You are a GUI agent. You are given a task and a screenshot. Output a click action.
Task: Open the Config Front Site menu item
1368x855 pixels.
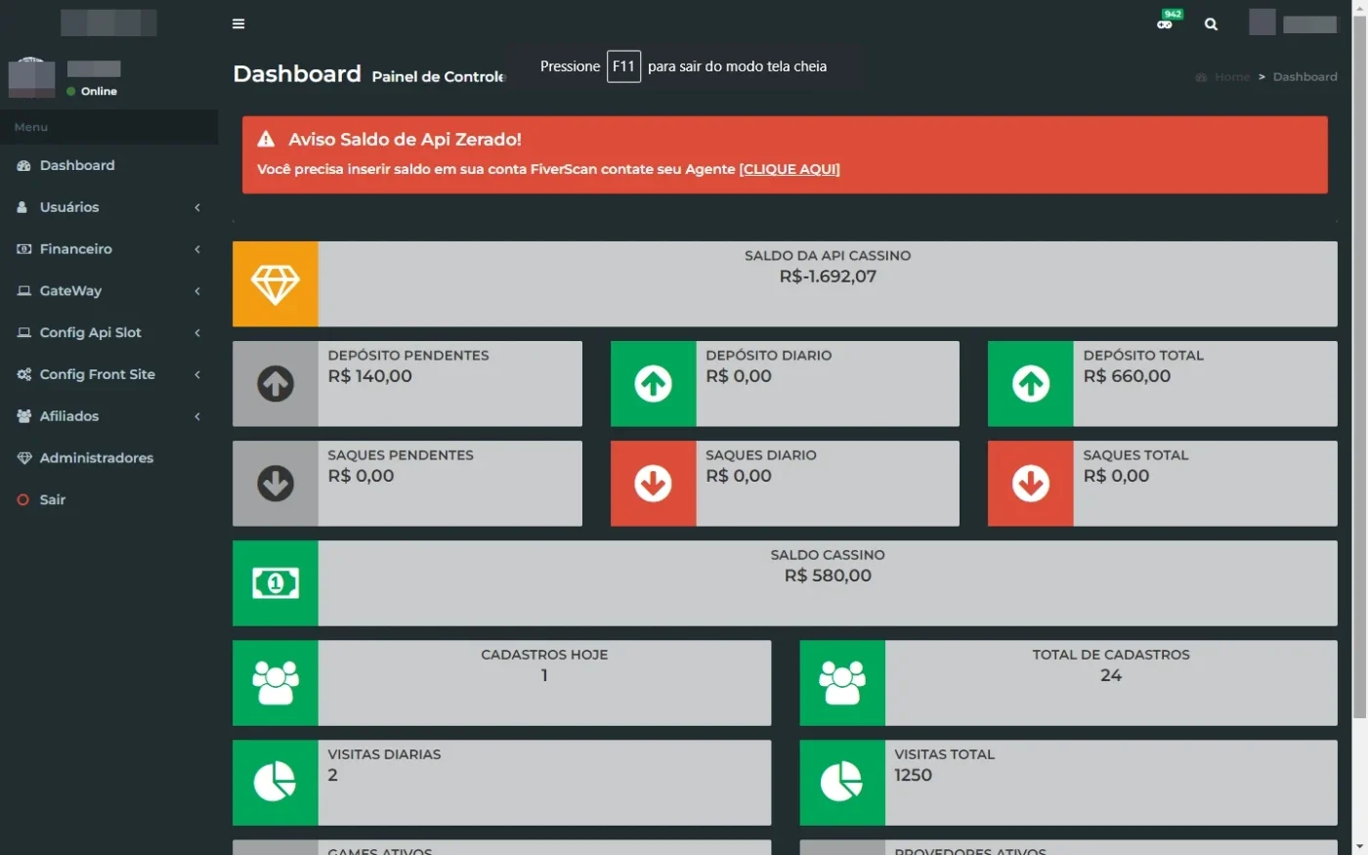click(x=108, y=374)
